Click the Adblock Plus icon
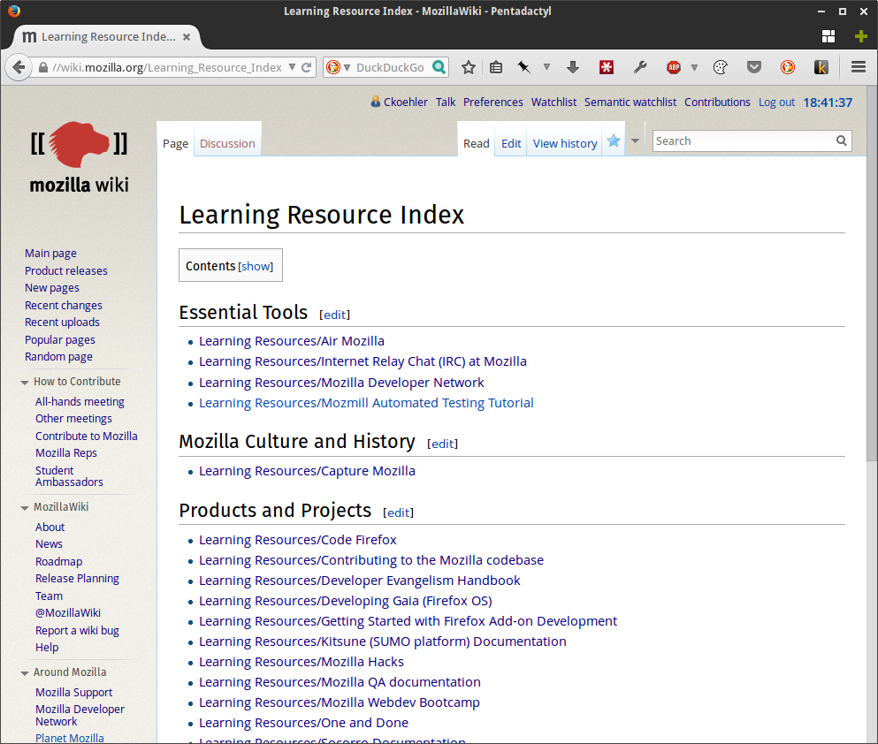 tap(674, 68)
